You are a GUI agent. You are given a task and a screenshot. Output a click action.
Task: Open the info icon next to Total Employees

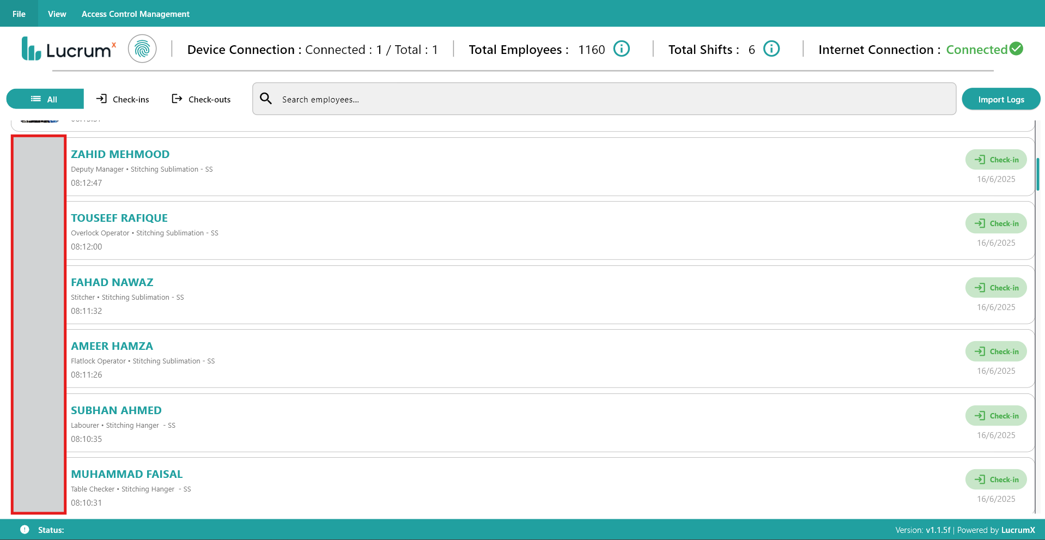pos(621,49)
